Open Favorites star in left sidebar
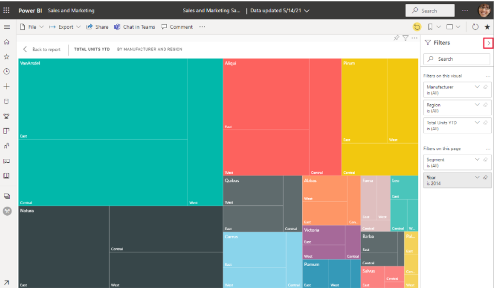The height and width of the screenshot is (288, 494). pyautogui.click(x=7, y=57)
